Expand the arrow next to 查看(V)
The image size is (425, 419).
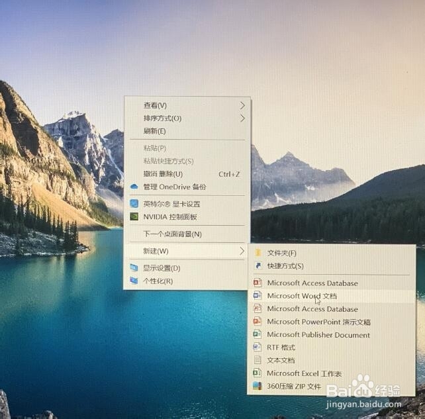(x=242, y=105)
